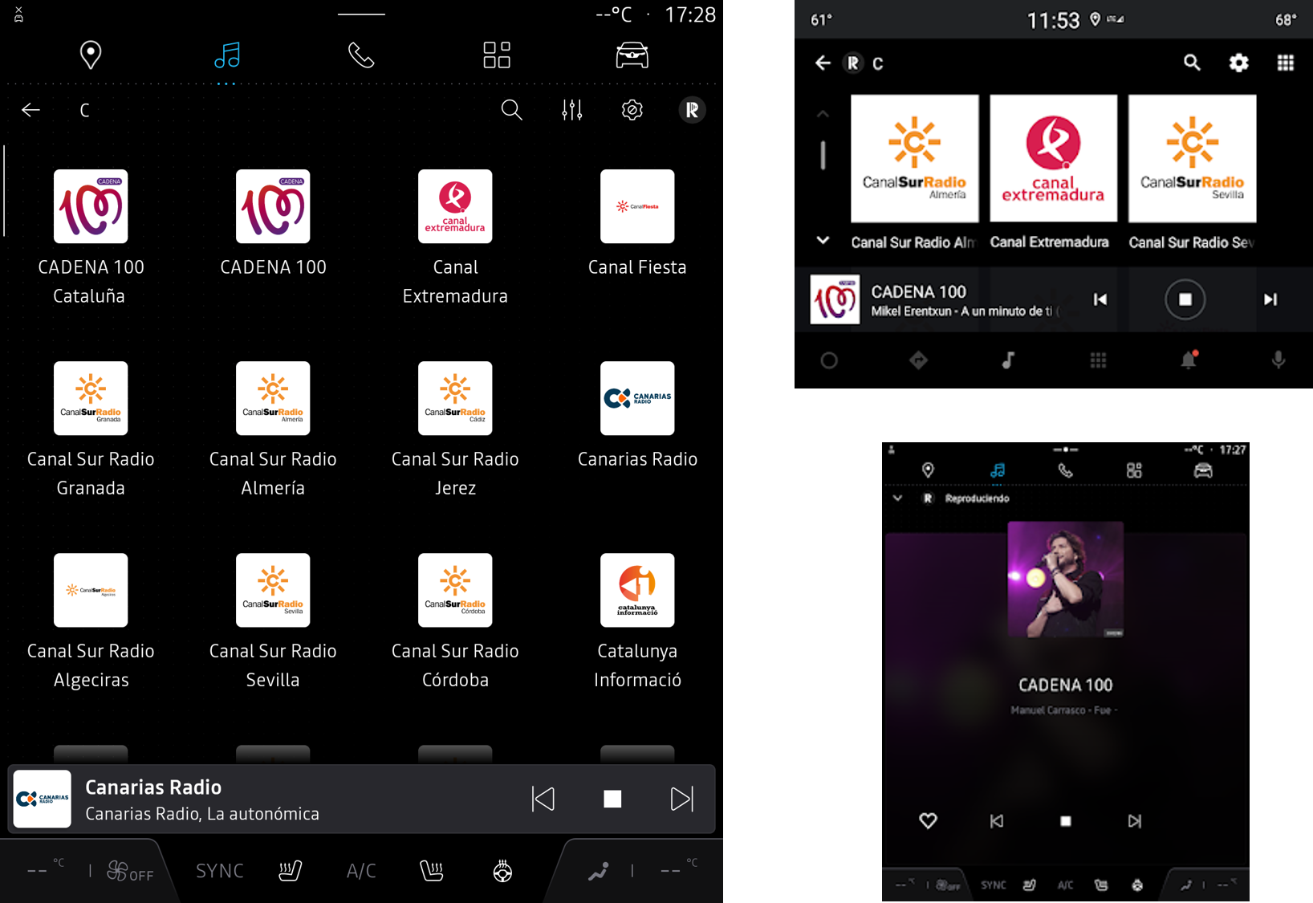The image size is (1313, 903).
Task: Tap album art on bottom-right screen
Action: pyautogui.click(x=1065, y=579)
